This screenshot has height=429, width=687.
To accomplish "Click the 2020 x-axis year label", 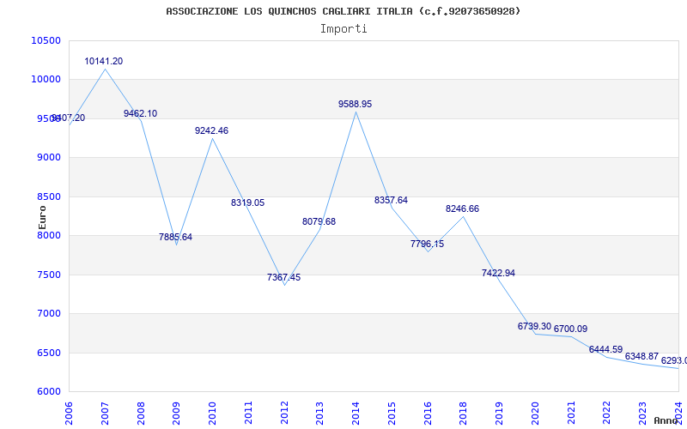I will pyautogui.click(x=535, y=413).
